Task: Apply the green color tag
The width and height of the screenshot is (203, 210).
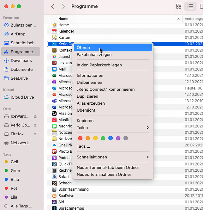Action: (103, 138)
